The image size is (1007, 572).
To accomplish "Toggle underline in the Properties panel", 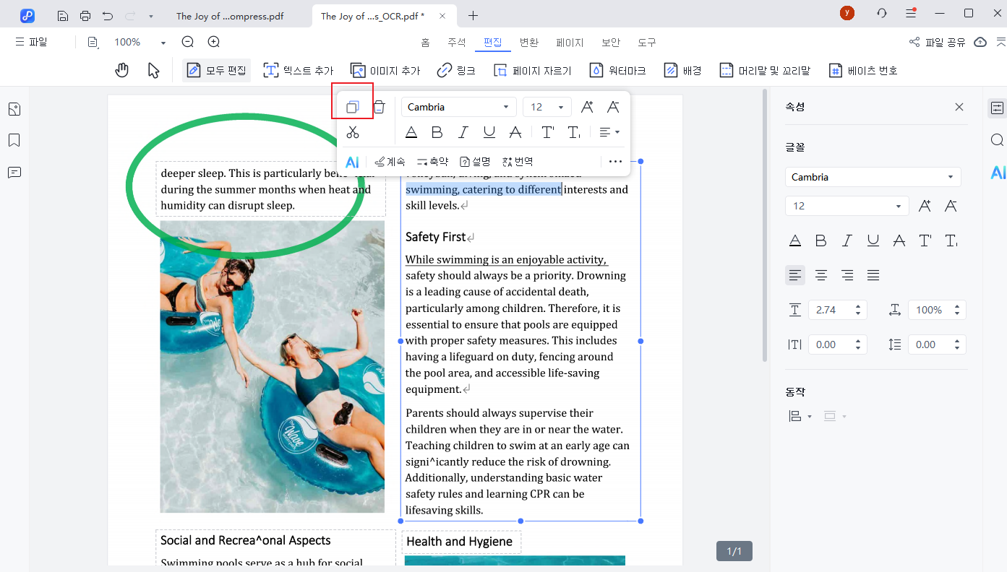I will point(873,240).
